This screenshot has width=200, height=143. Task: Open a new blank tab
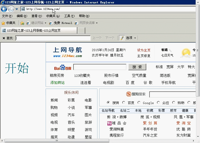(x=81, y=31)
